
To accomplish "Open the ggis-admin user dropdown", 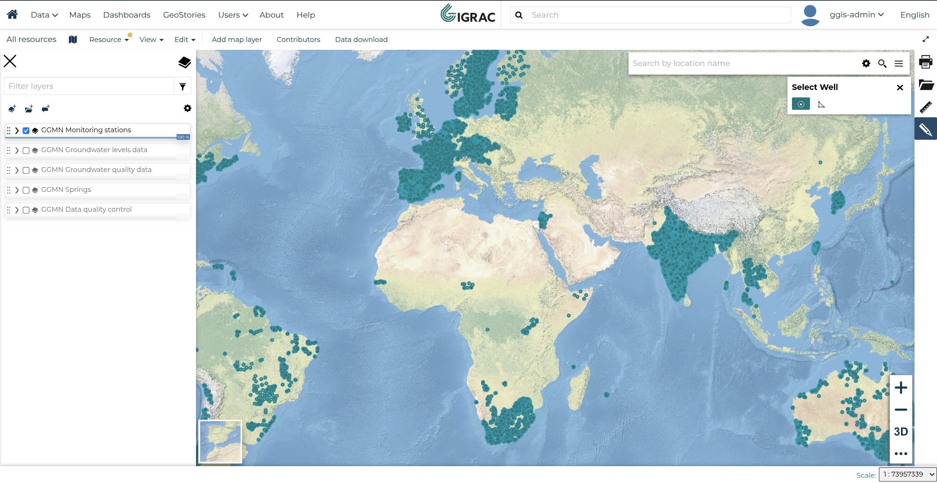I will (x=856, y=15).
